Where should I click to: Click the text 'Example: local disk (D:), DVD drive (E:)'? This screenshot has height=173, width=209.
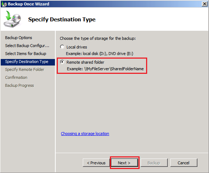tap(99, 54)
